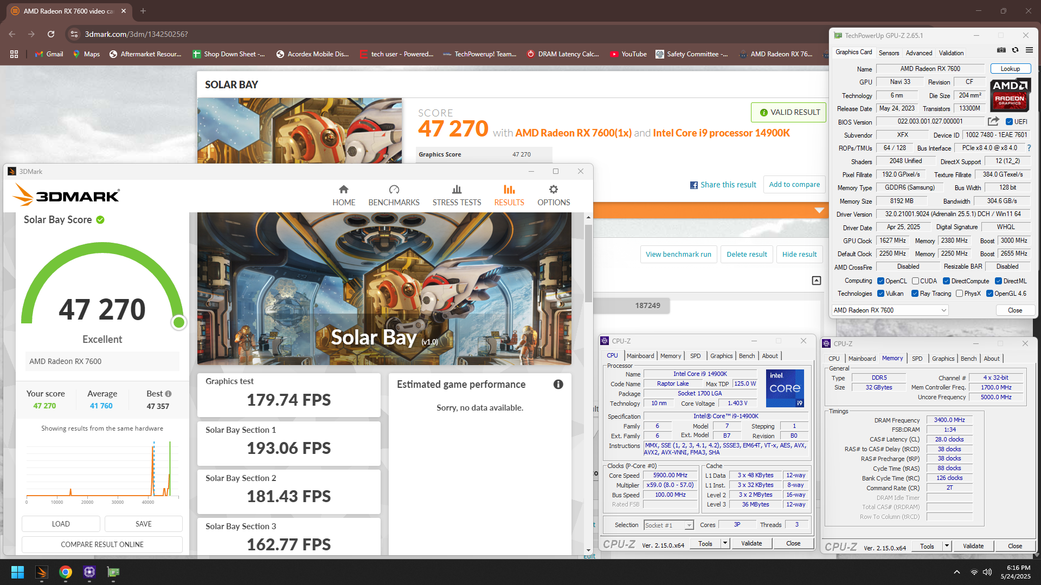Image resolution: width=1041 pixels, height=585 pixels.
Task: Click the Intel Core i9 logo in CPU-Z
Action: tap(785, 388)
